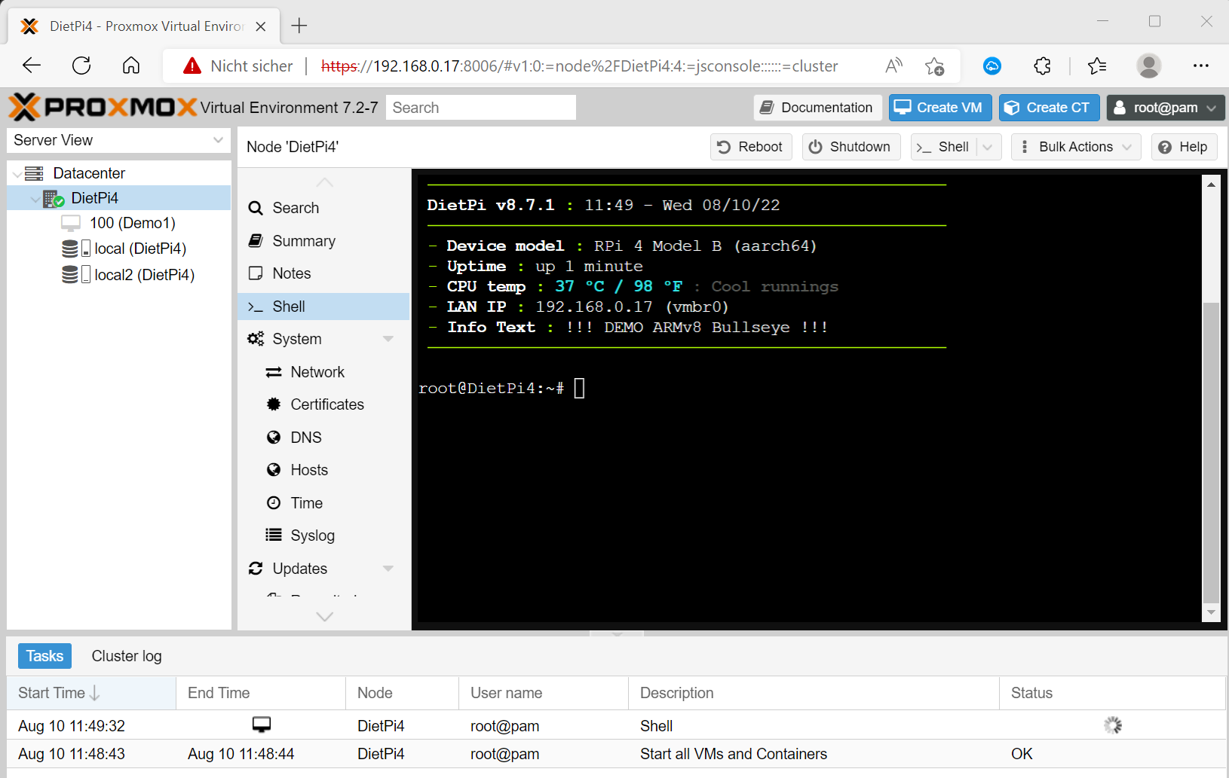
Task: Collapse the DietPi4 tree node
Action: coord(35,199)
